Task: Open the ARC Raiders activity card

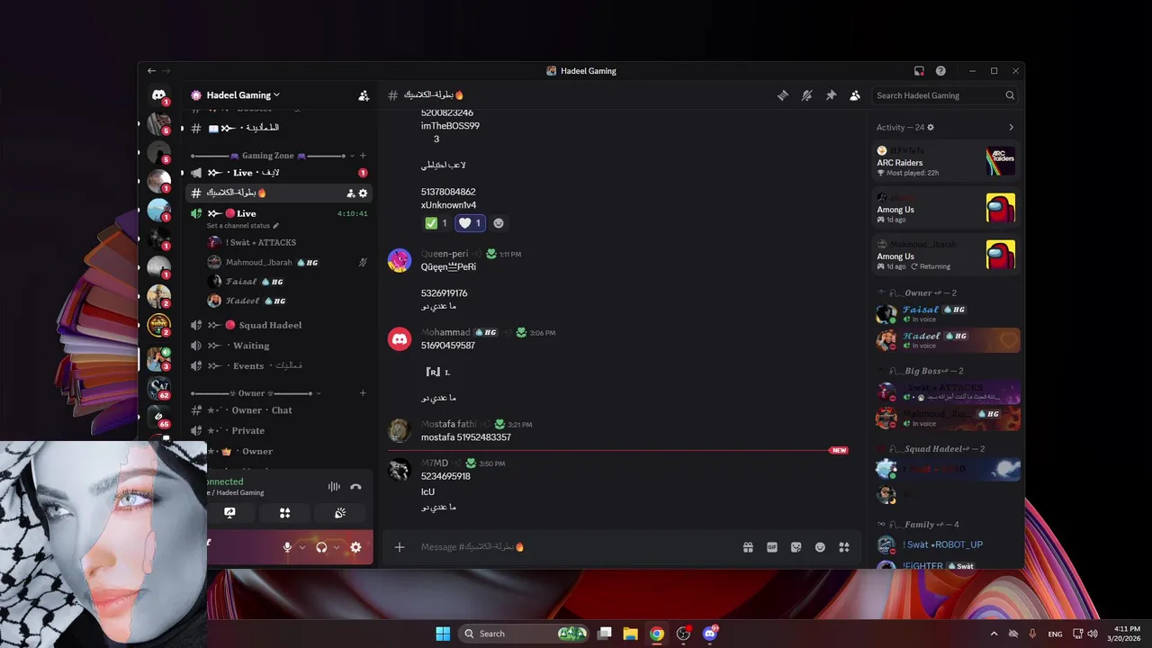Action: point(947,162)
